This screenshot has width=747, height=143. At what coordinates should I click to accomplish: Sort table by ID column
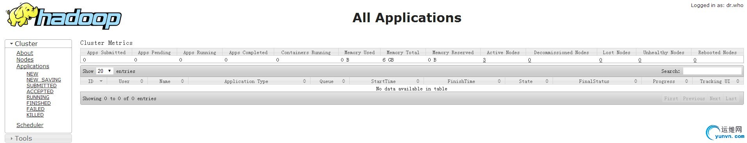click(x=93, y=81)
